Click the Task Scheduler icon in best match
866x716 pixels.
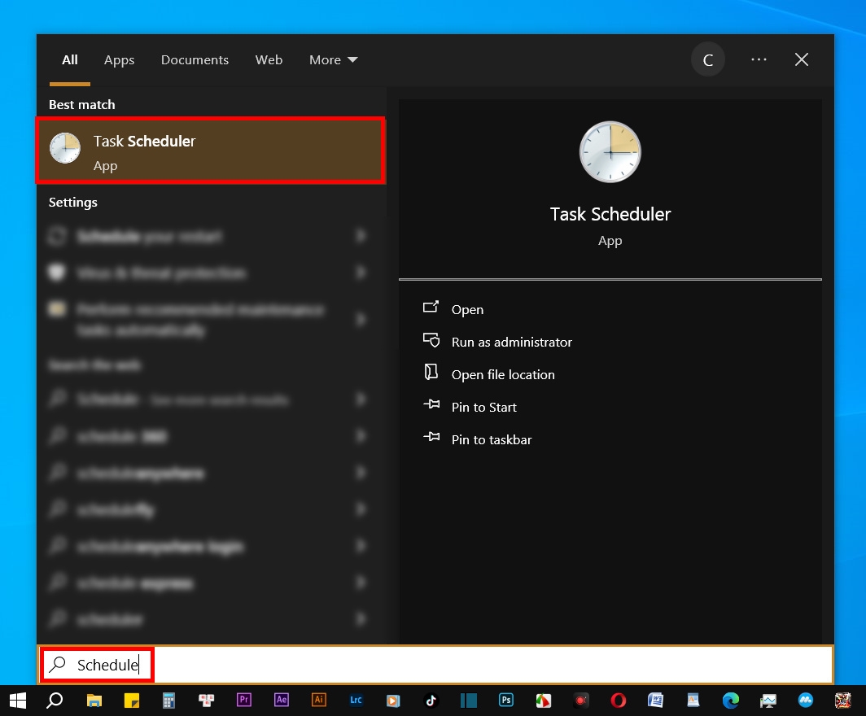(x=65, y=148)
